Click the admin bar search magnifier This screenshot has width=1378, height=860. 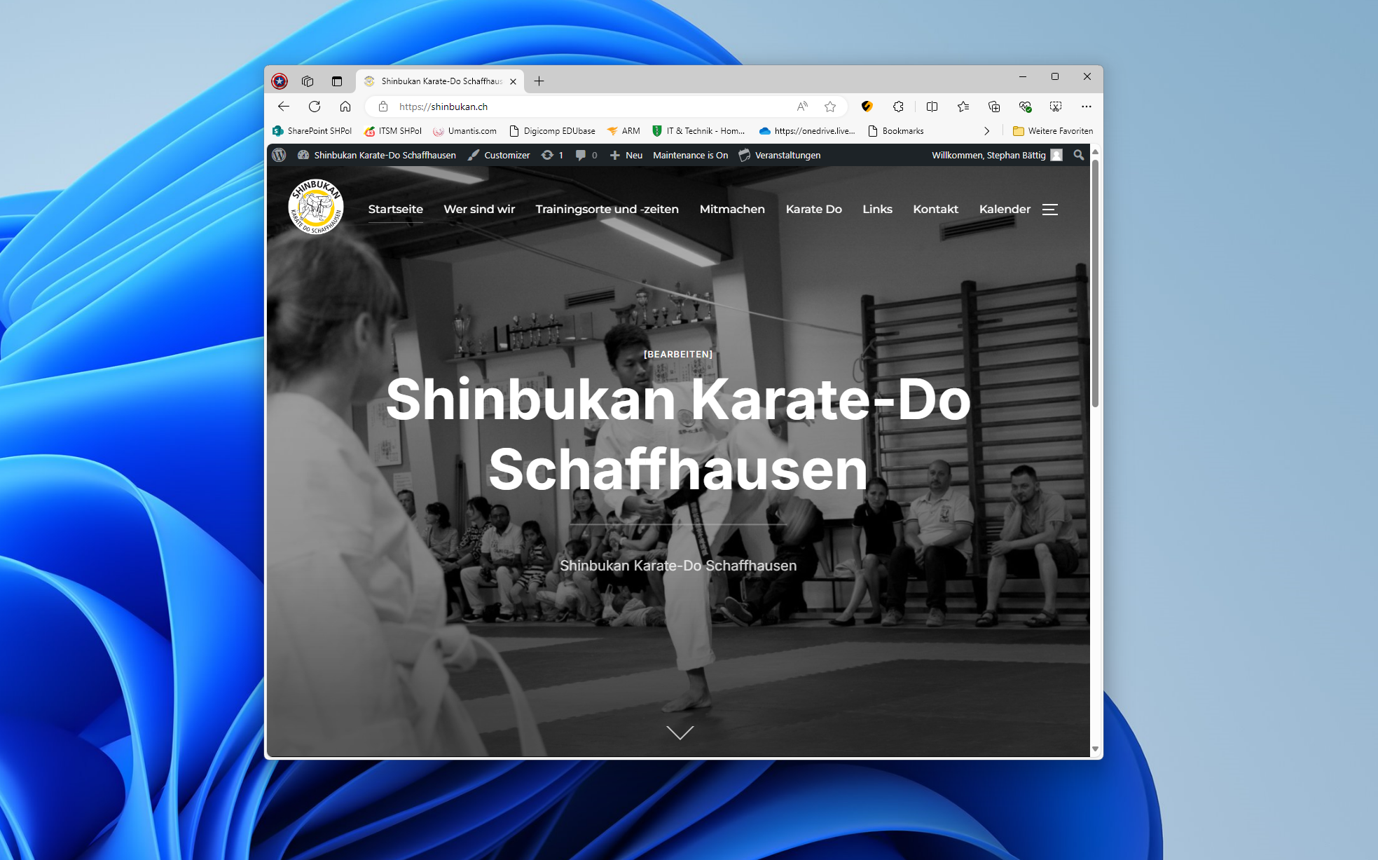(x=1079, y=155)
